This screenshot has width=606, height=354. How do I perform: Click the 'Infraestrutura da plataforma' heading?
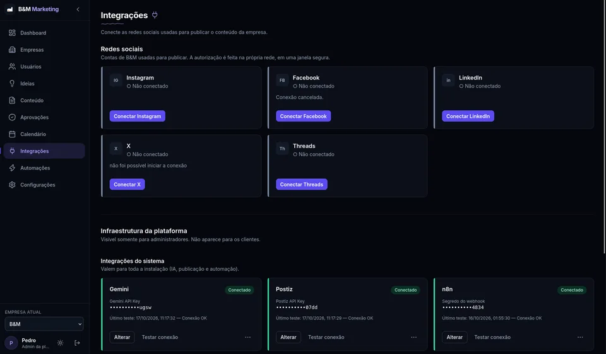pos(144,231)
